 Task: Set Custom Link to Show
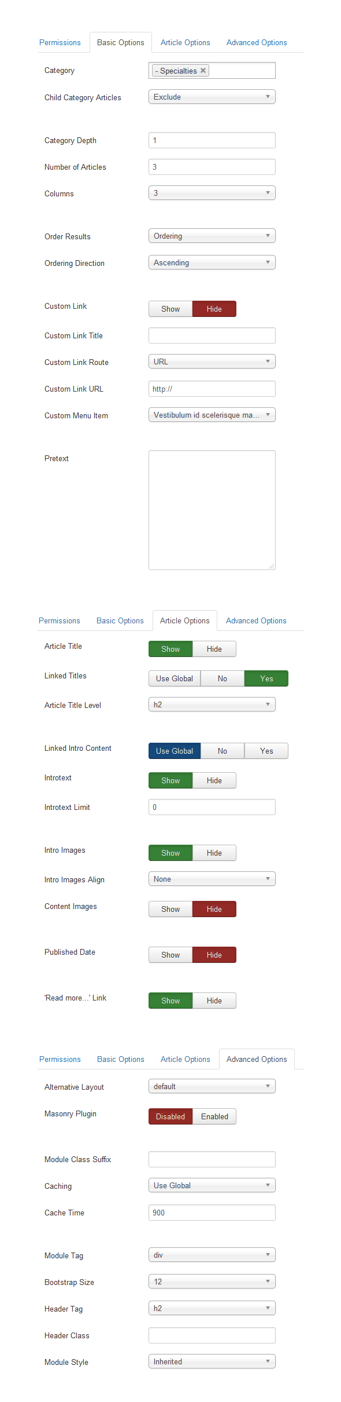(x=170, y=309)
